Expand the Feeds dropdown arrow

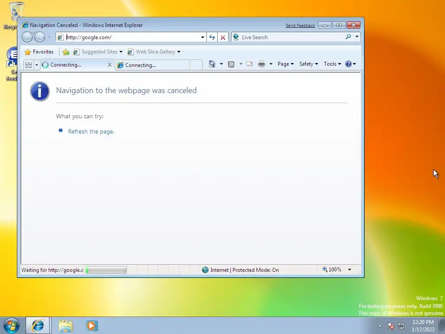[x=241, y=64]
